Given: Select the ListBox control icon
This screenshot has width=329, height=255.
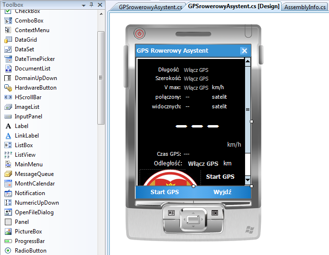Looking at the screenshot, I should [x=8, y=145].
